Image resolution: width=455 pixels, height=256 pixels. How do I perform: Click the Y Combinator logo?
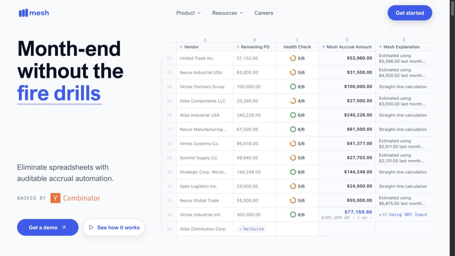click(x=75, y=198)
